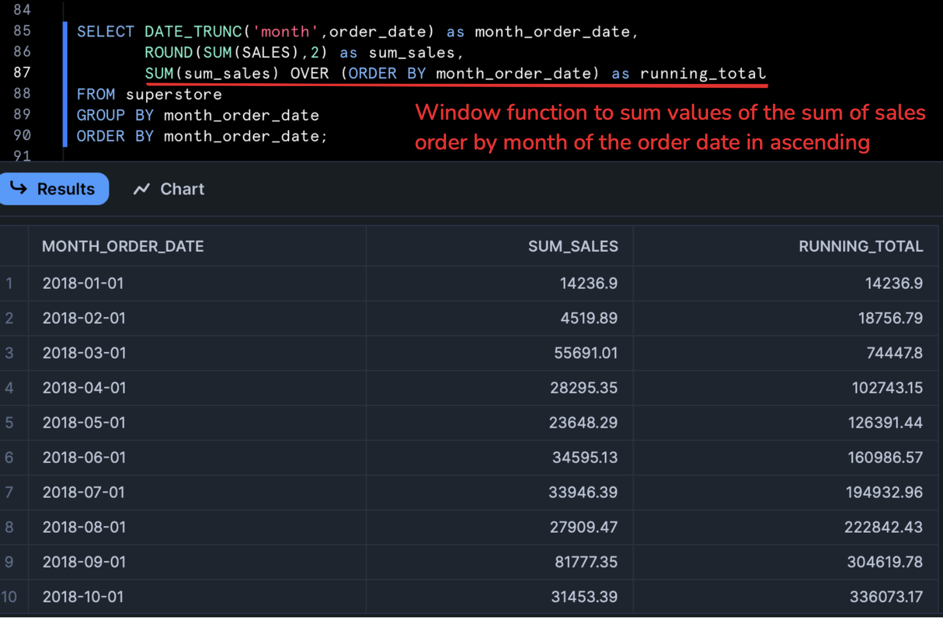Image resolution: width=943 pixels, height=620 pixels.
Task: Sort by the MONTH_ORDER_DATE column header
Action: point(123,247)
